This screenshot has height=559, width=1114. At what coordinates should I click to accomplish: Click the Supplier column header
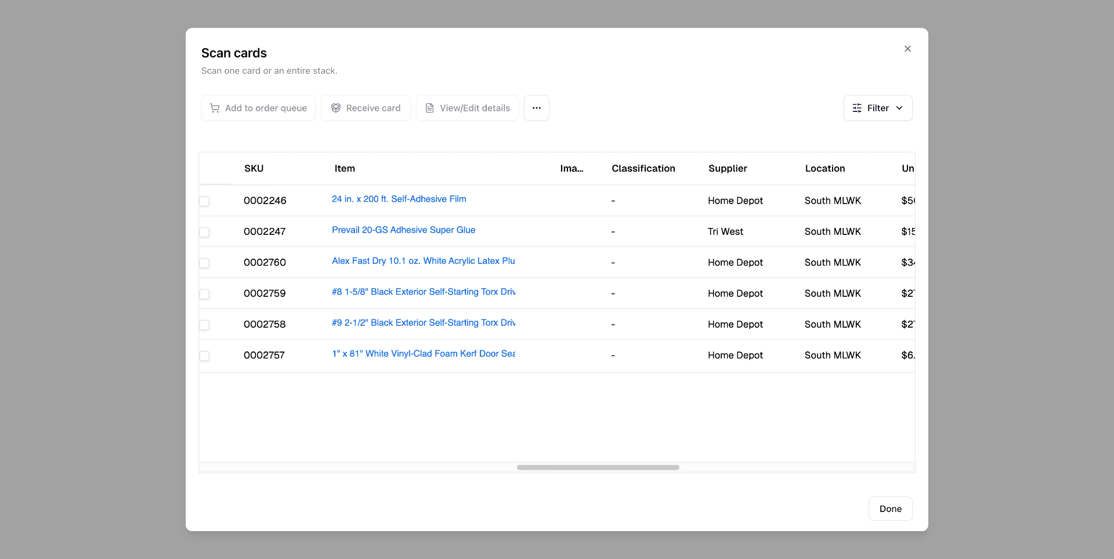coord(728,168)
